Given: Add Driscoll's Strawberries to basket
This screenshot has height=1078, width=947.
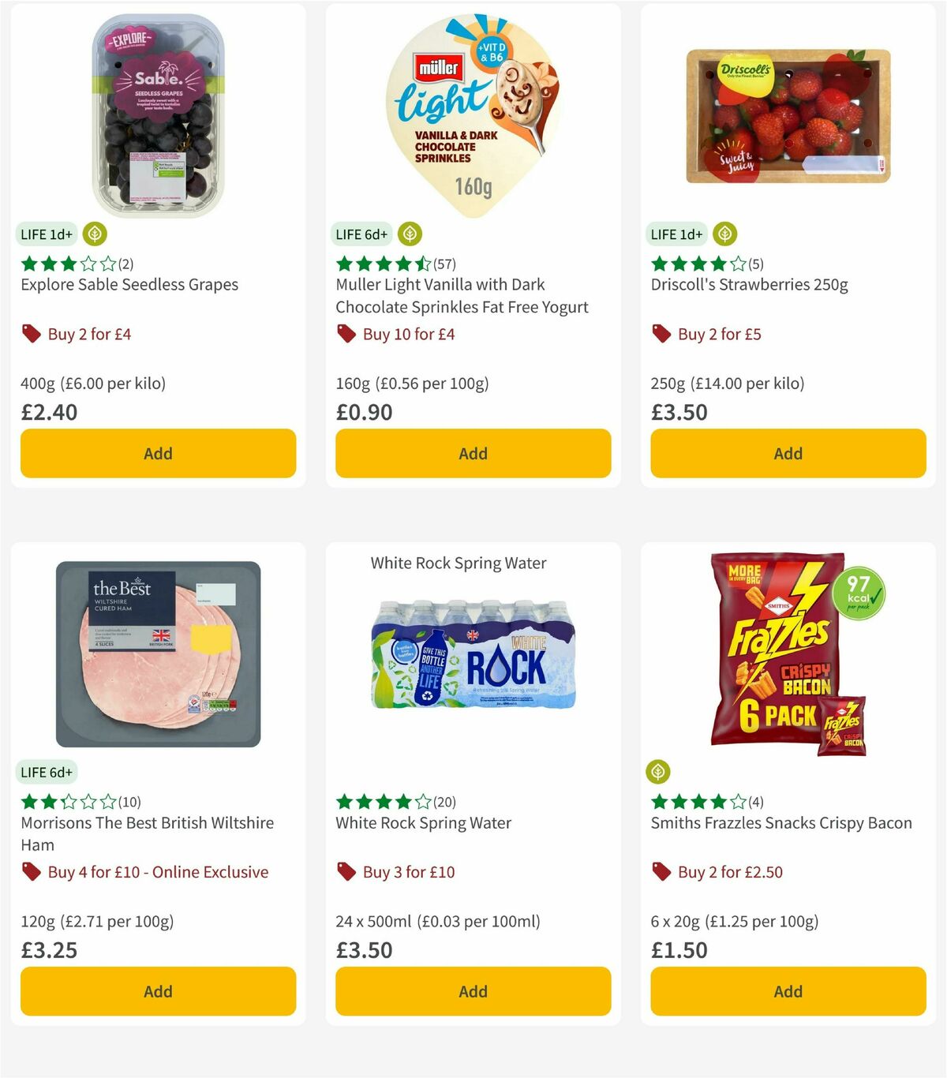Looking at the screenshot, I should click(x=788, y=454).
